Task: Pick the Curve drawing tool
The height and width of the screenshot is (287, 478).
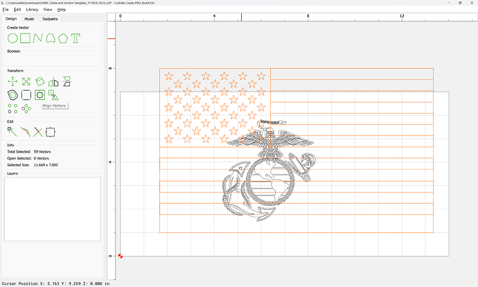Action: pyautogui.click(x=50, y=37)
